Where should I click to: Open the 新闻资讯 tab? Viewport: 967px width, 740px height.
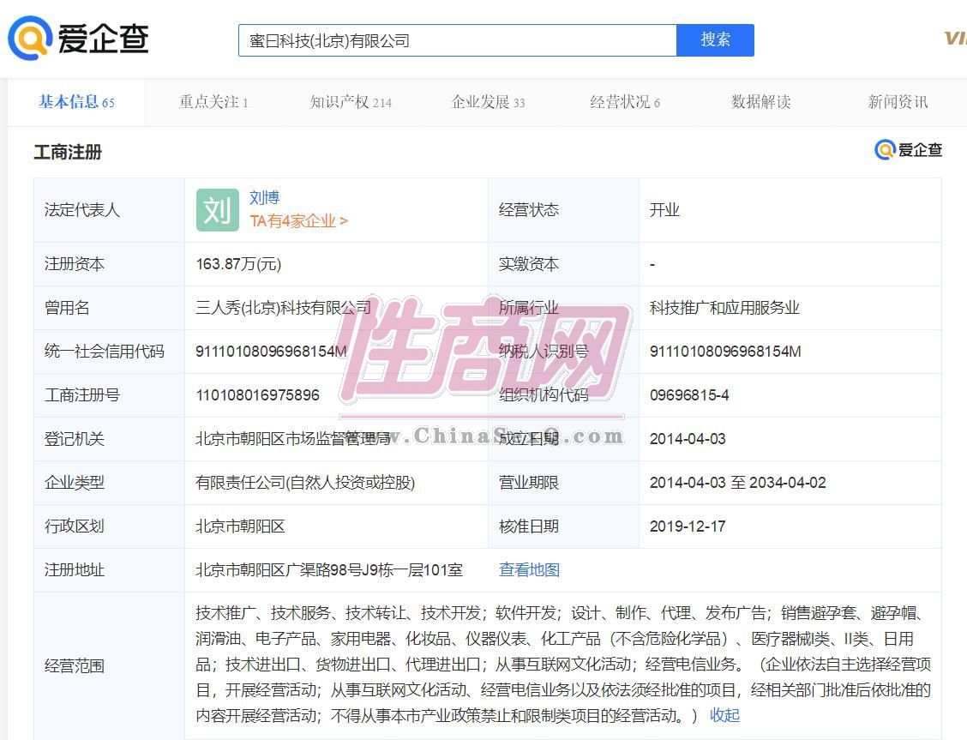coord(898,102)
